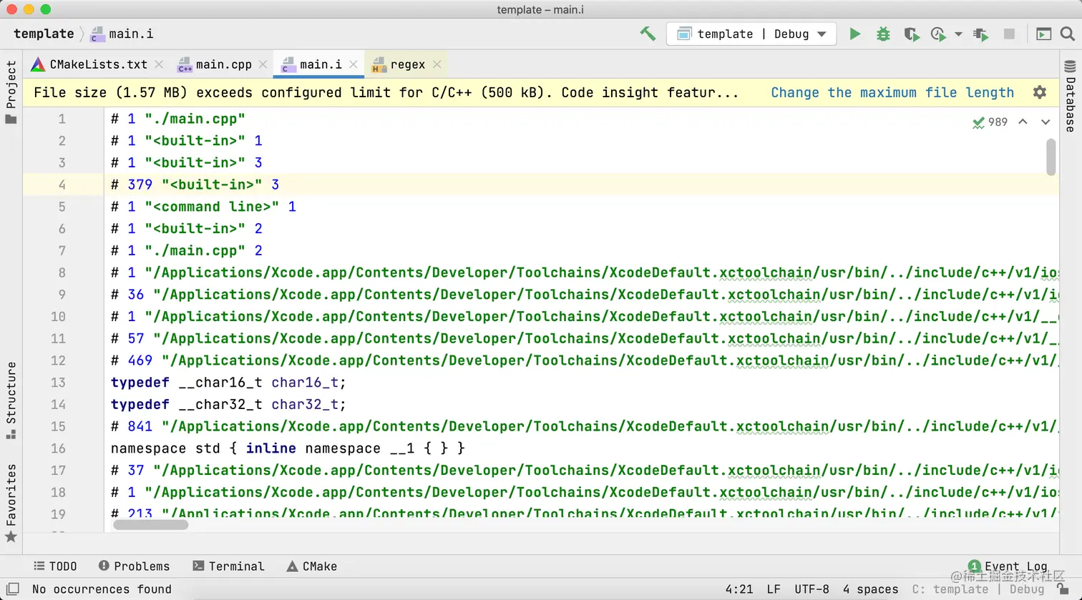This screenshot has width=1082, height=600.
Task: Open the CMake panel
Action: point(312,566)
